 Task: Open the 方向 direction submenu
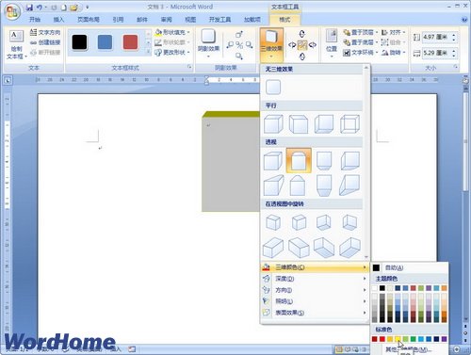(x=315, y=290)
